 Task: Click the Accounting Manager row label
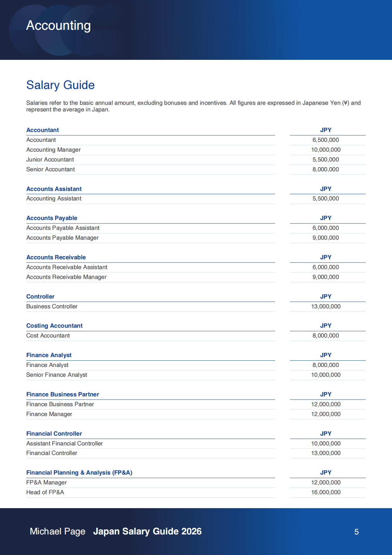click(53, 150)
